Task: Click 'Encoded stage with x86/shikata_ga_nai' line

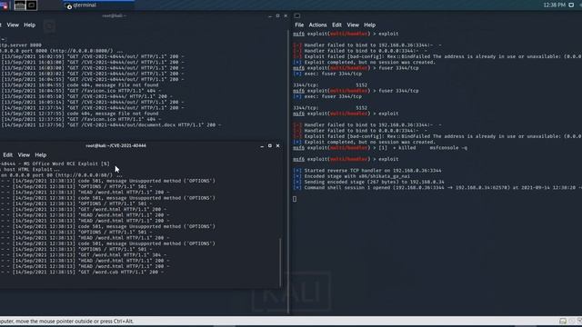Action: coord(352,176)
